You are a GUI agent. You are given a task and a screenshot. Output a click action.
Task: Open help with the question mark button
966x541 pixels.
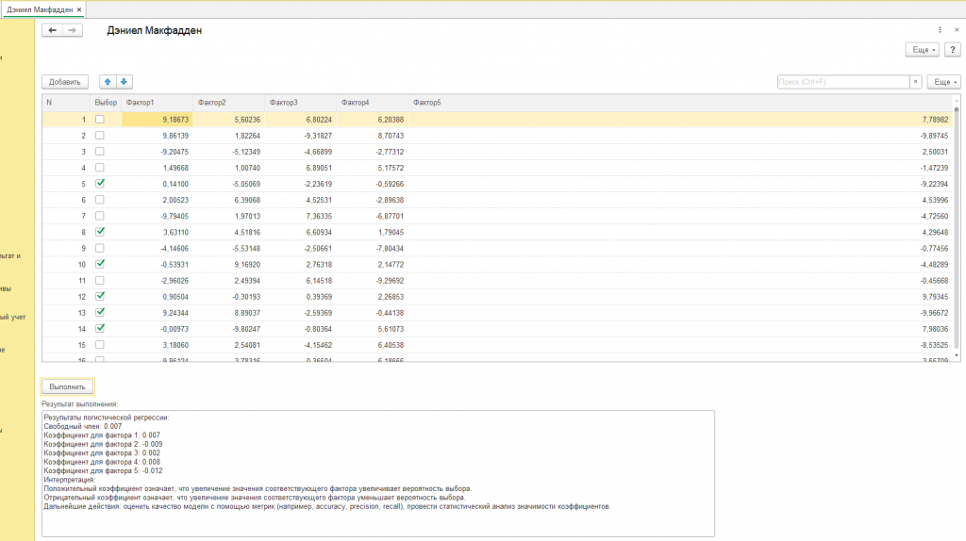point(953,50)
